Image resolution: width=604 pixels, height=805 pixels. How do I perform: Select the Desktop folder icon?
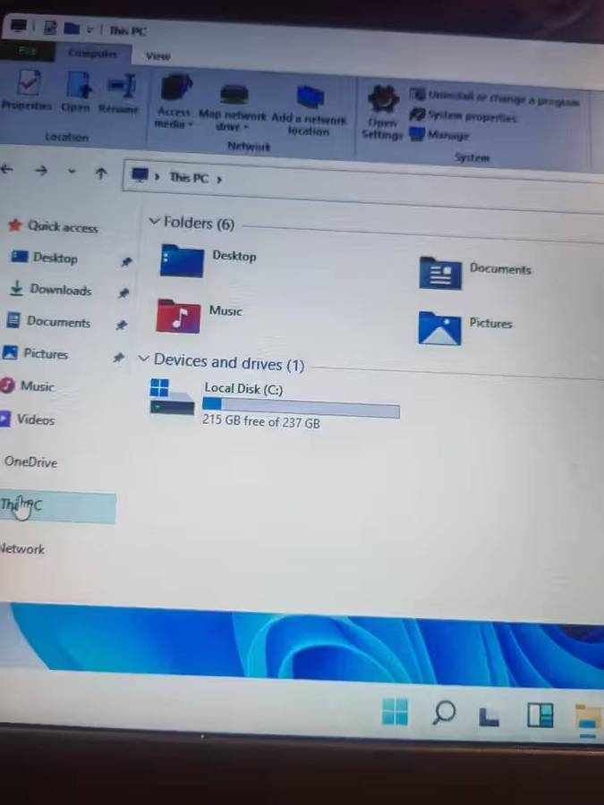coord(182,261)
